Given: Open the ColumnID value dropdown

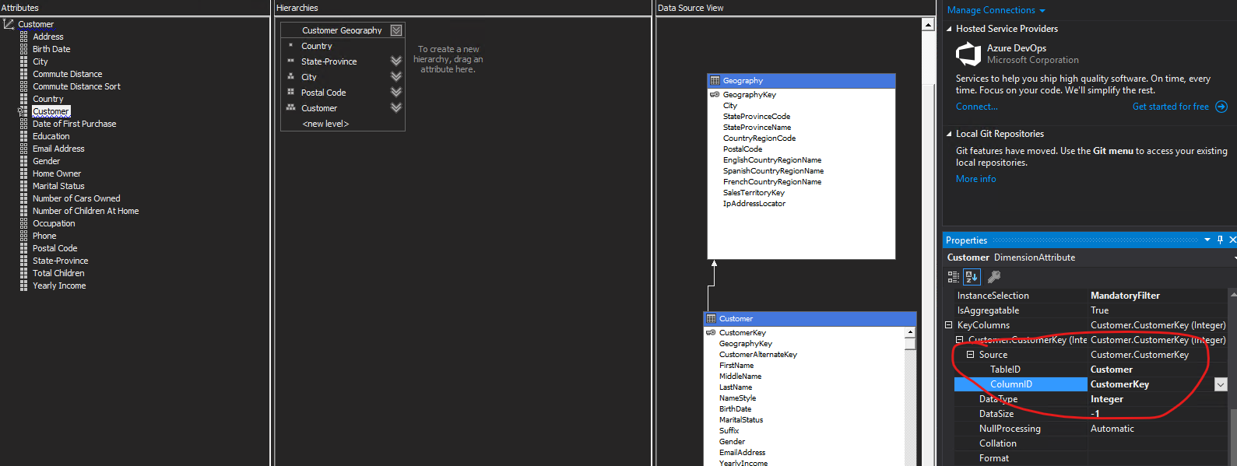Looking at the screenshot, I should click(x=1221, y=384).
